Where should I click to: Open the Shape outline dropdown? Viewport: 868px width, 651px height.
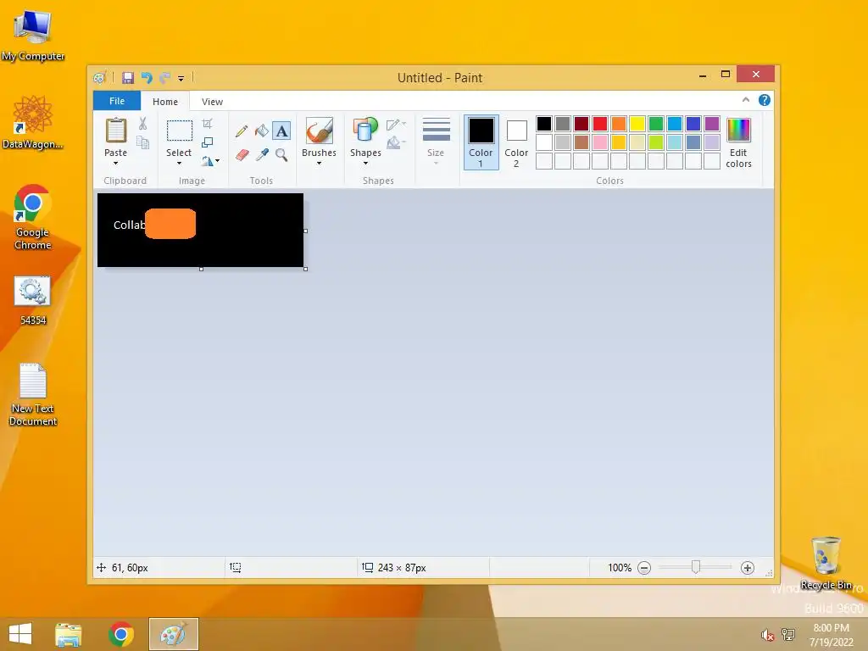coord(397,125)
